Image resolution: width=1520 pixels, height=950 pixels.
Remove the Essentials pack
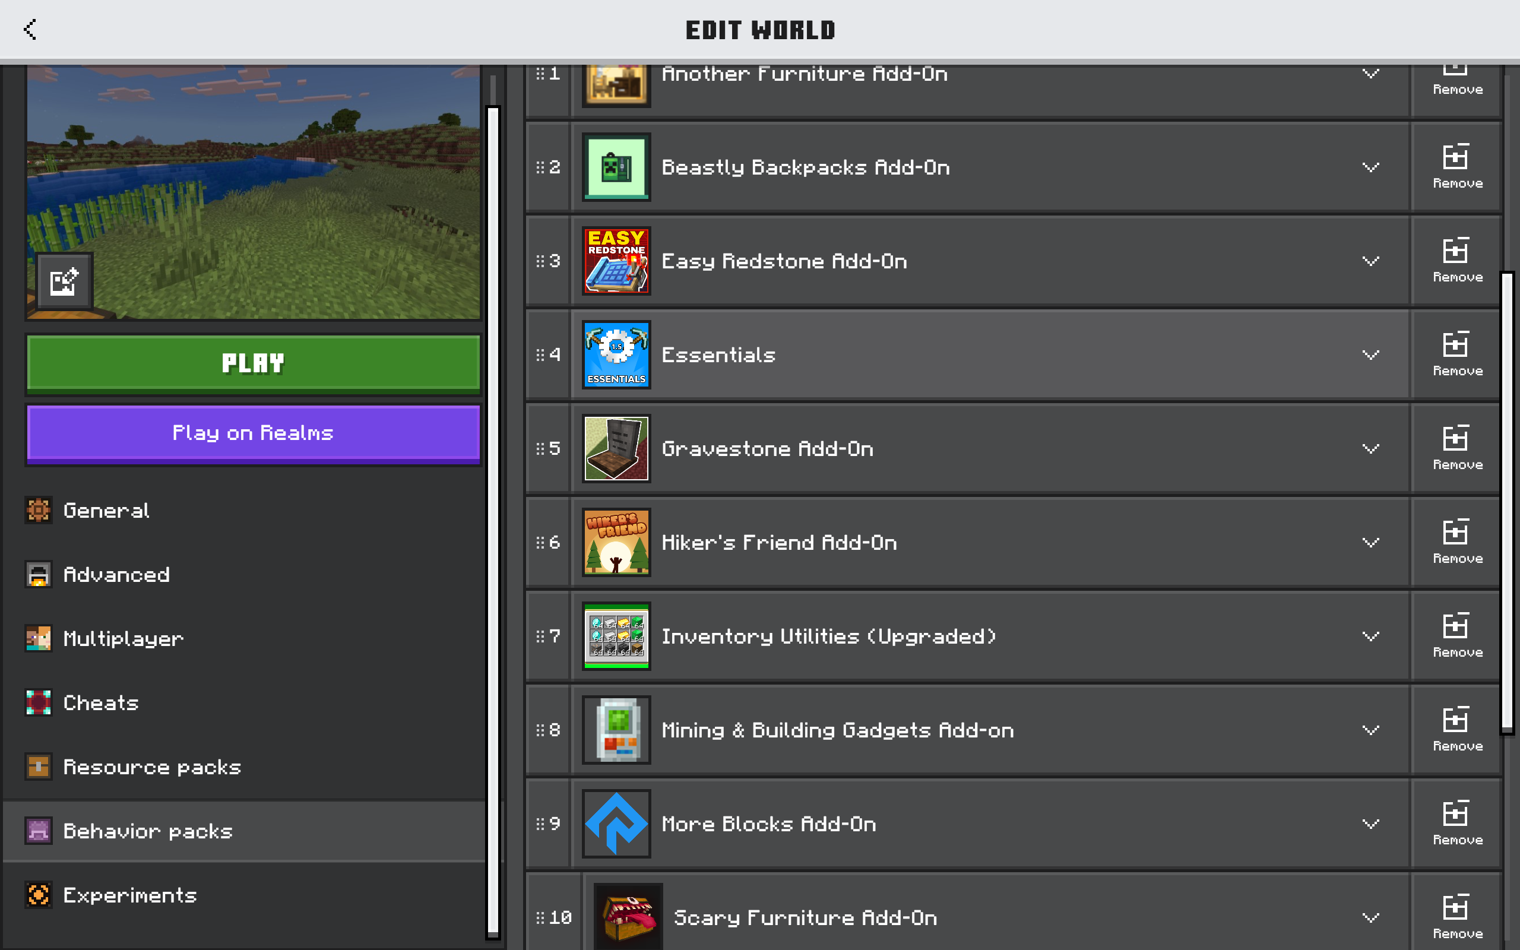click(x=1456, y=354)
